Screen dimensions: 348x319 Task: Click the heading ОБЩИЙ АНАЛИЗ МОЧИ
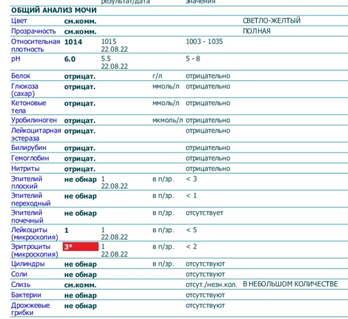click(54, 10)
